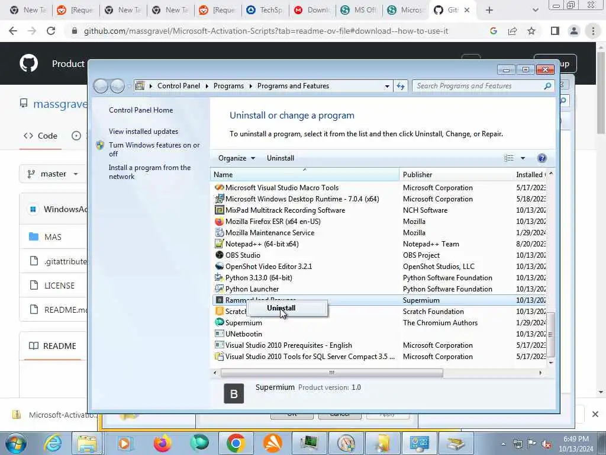Viewport: 606px width, 455px height.
Task: Select the UNetbootin icon
Action: click(219, 334)
